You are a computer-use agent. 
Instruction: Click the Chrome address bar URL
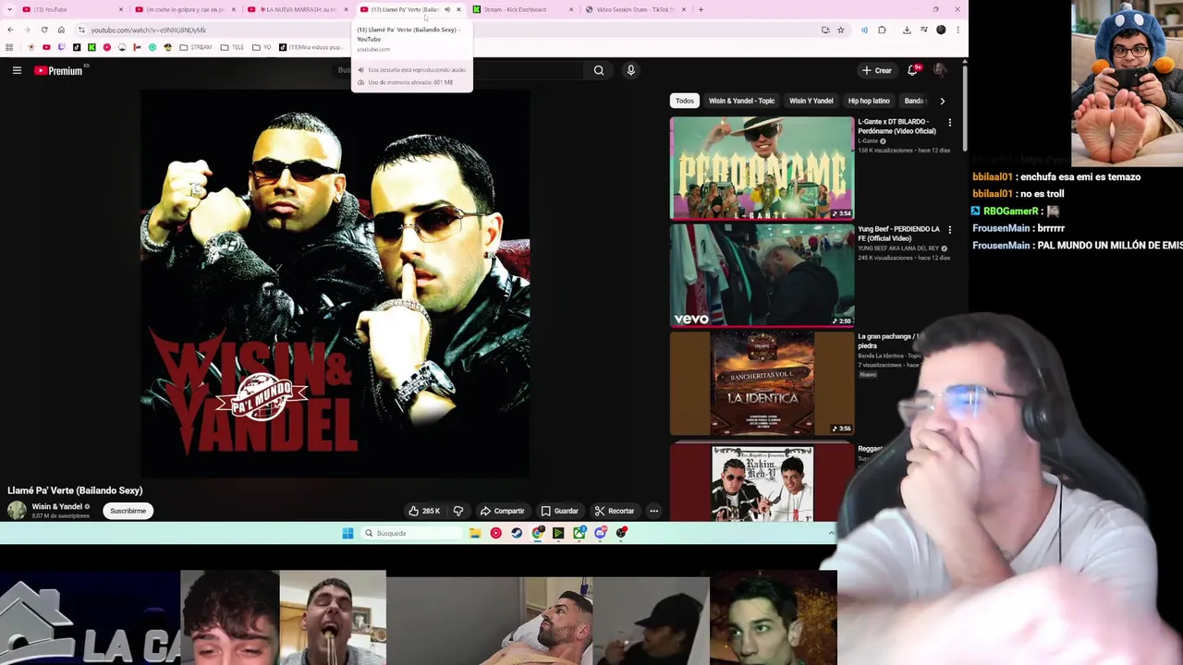148,30
